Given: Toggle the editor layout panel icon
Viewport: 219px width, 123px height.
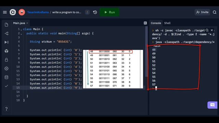Looking at the screenshot, I should click(x=145, y=23).
